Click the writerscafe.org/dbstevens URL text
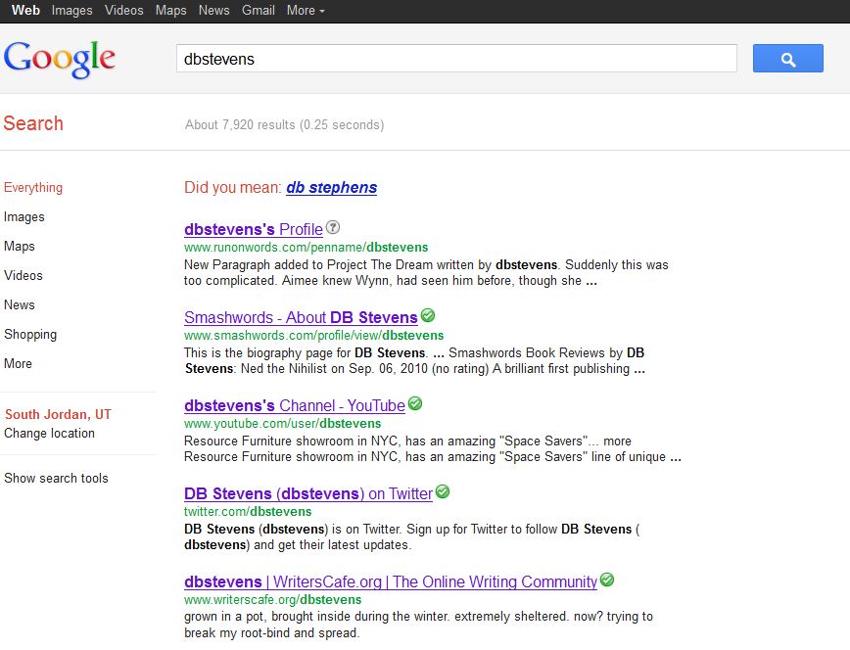Image resolution: width=850 pixels, height=650 pixels. pyautogui.click(x=272, y=599)
